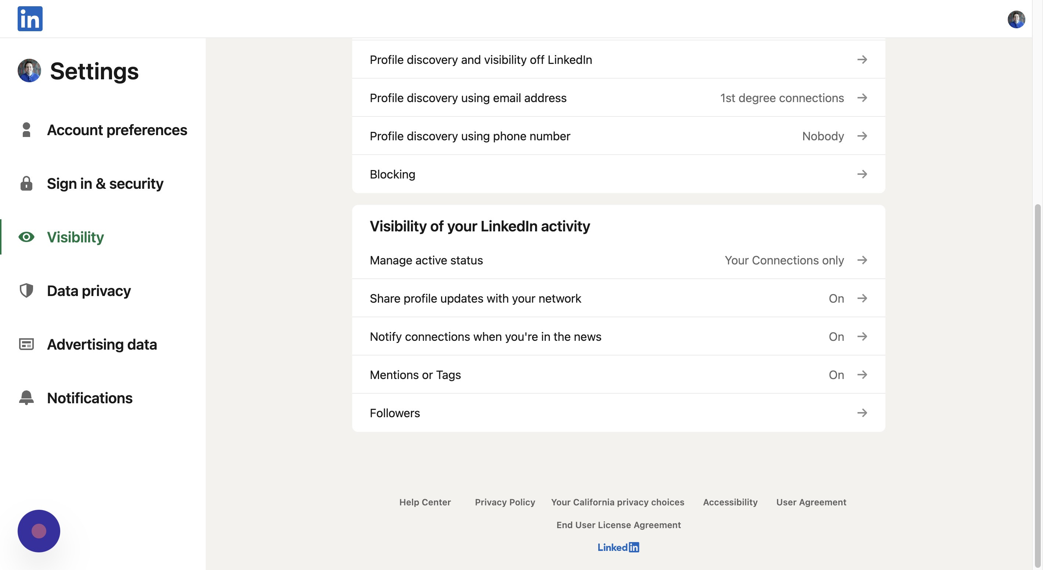Open the Help Center footer link
Image resolution: width=1043 pixels, height=570 pixels.
click(425, 502)
